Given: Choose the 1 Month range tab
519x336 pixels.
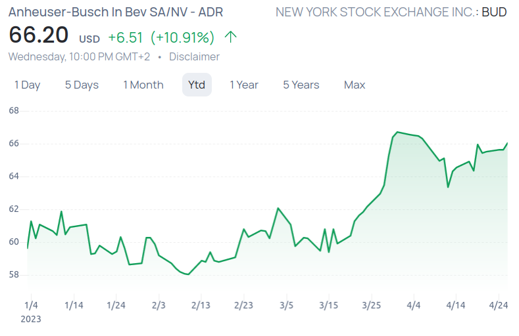Looking at the screenshot, I should [x=143, y=85].
